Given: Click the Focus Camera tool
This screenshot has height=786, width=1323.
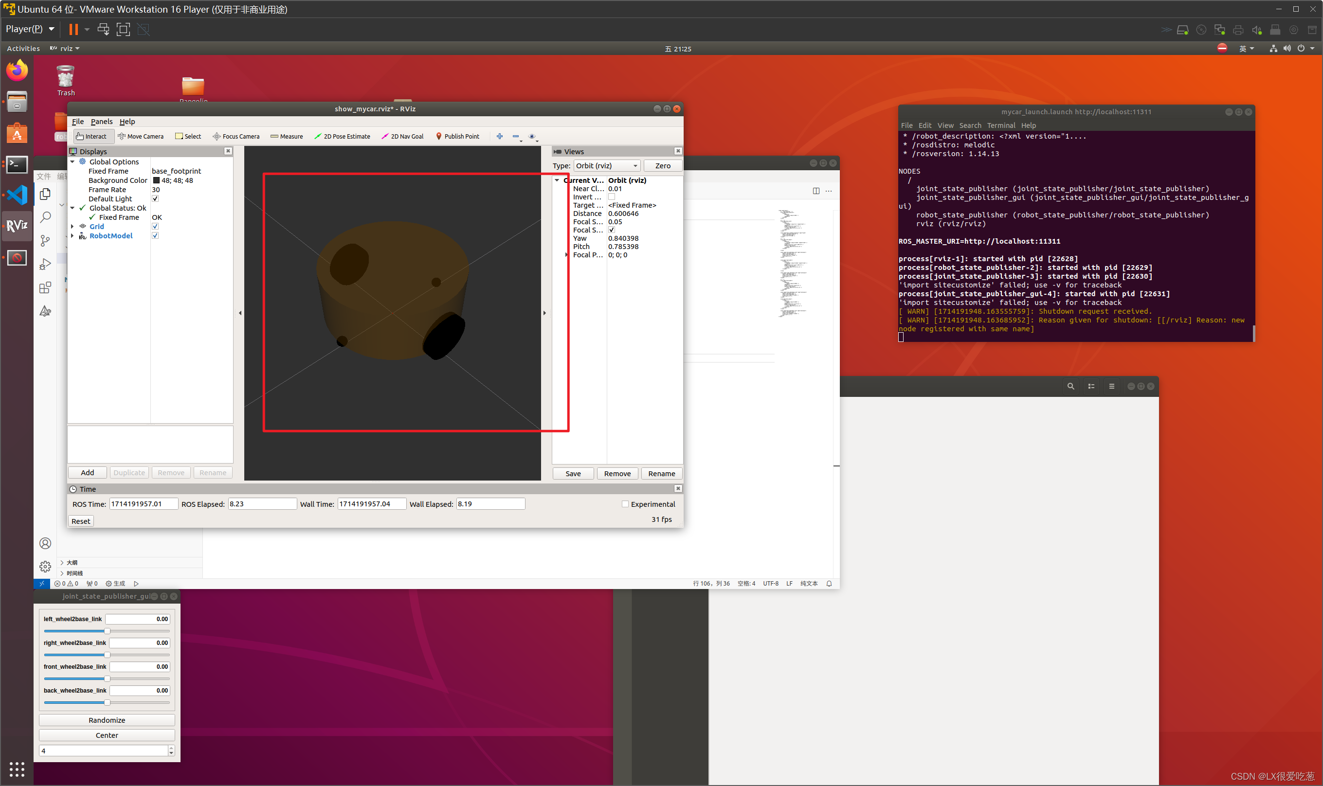Looking at the screenshot, I should pyautogui.click(x=236, y=137).
